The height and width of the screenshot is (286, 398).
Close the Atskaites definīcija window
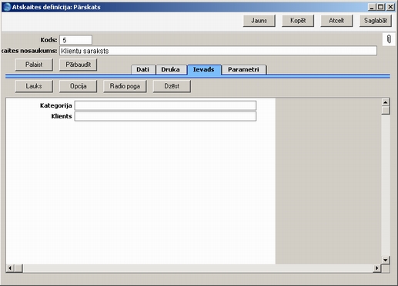pos(390,7)
